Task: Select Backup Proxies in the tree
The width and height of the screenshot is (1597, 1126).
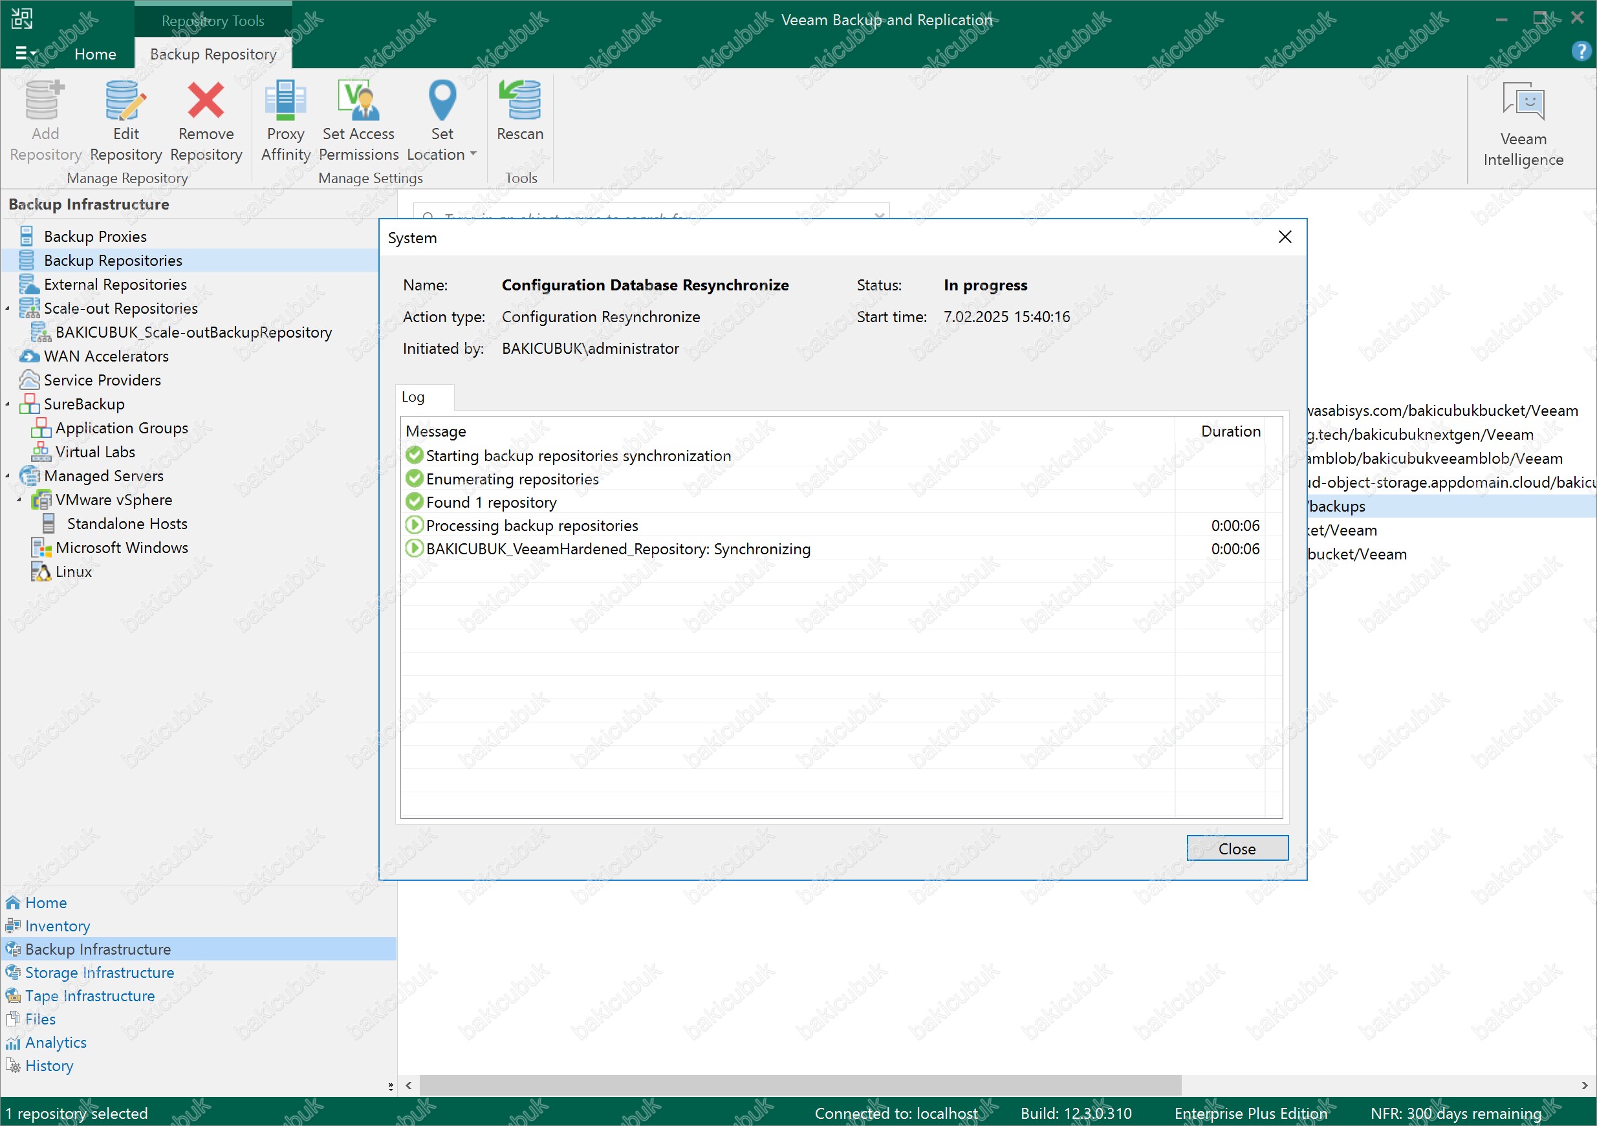Action: [95, 237]
